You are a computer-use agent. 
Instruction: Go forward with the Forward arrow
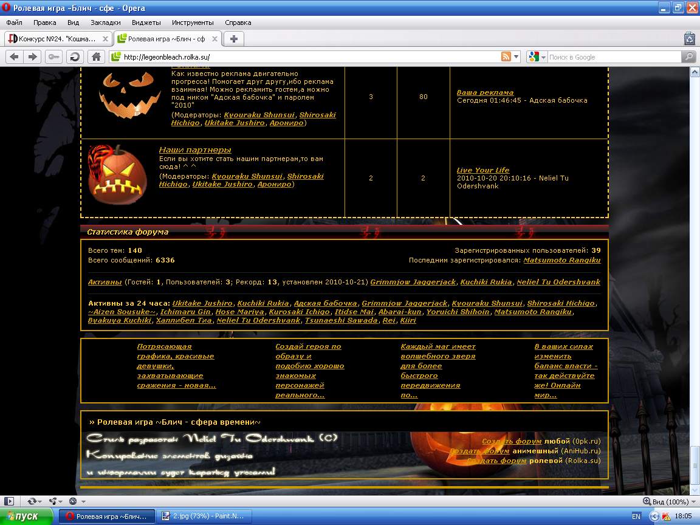[33, 57]
